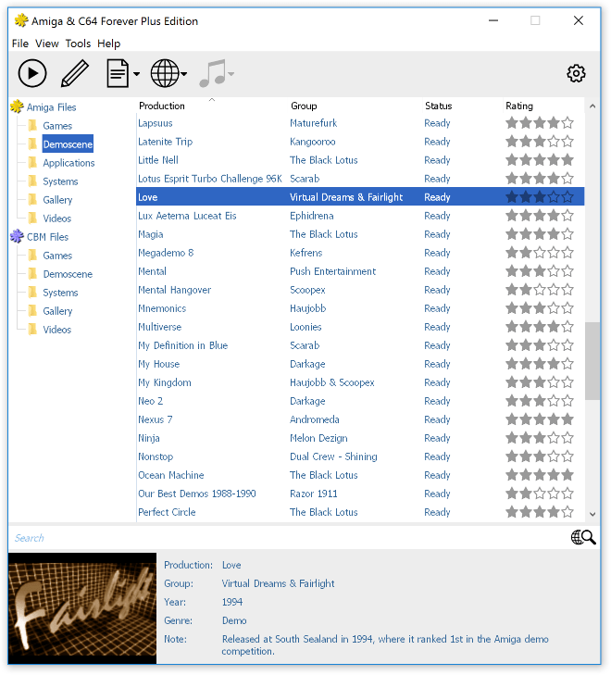The height and width of the screenshot is (675, 611).
Task: Click the scroll up arrow of list
Action: click(592, 106)
